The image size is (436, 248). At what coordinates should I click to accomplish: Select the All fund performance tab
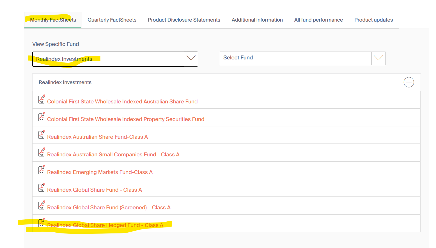click(x=318, y=20)
